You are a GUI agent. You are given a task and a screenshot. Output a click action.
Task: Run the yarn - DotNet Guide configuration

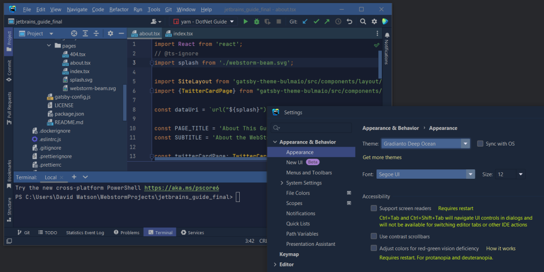click(246, 22)
